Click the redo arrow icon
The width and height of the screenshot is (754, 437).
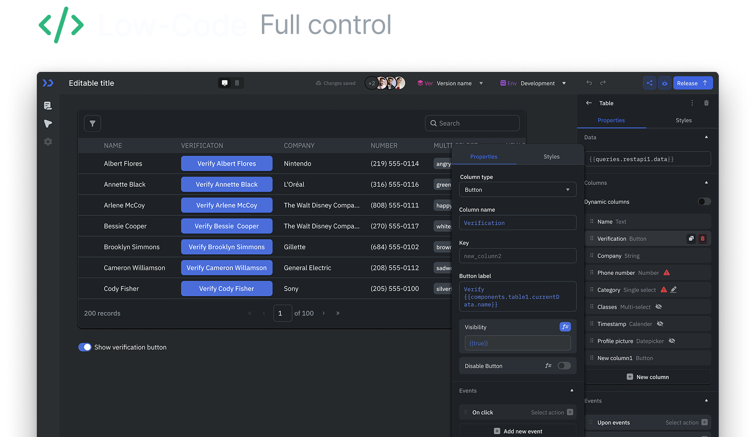point(603,83)
